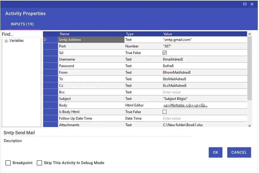Close the Activity Properties dialog
Viewport: 259px width, 173px height.
click(x=252, y=4)
